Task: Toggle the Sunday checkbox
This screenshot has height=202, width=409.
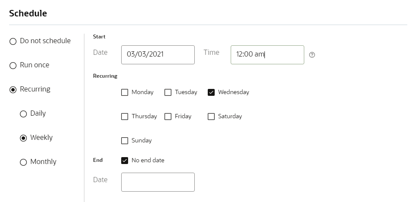Action: [125, 141]
